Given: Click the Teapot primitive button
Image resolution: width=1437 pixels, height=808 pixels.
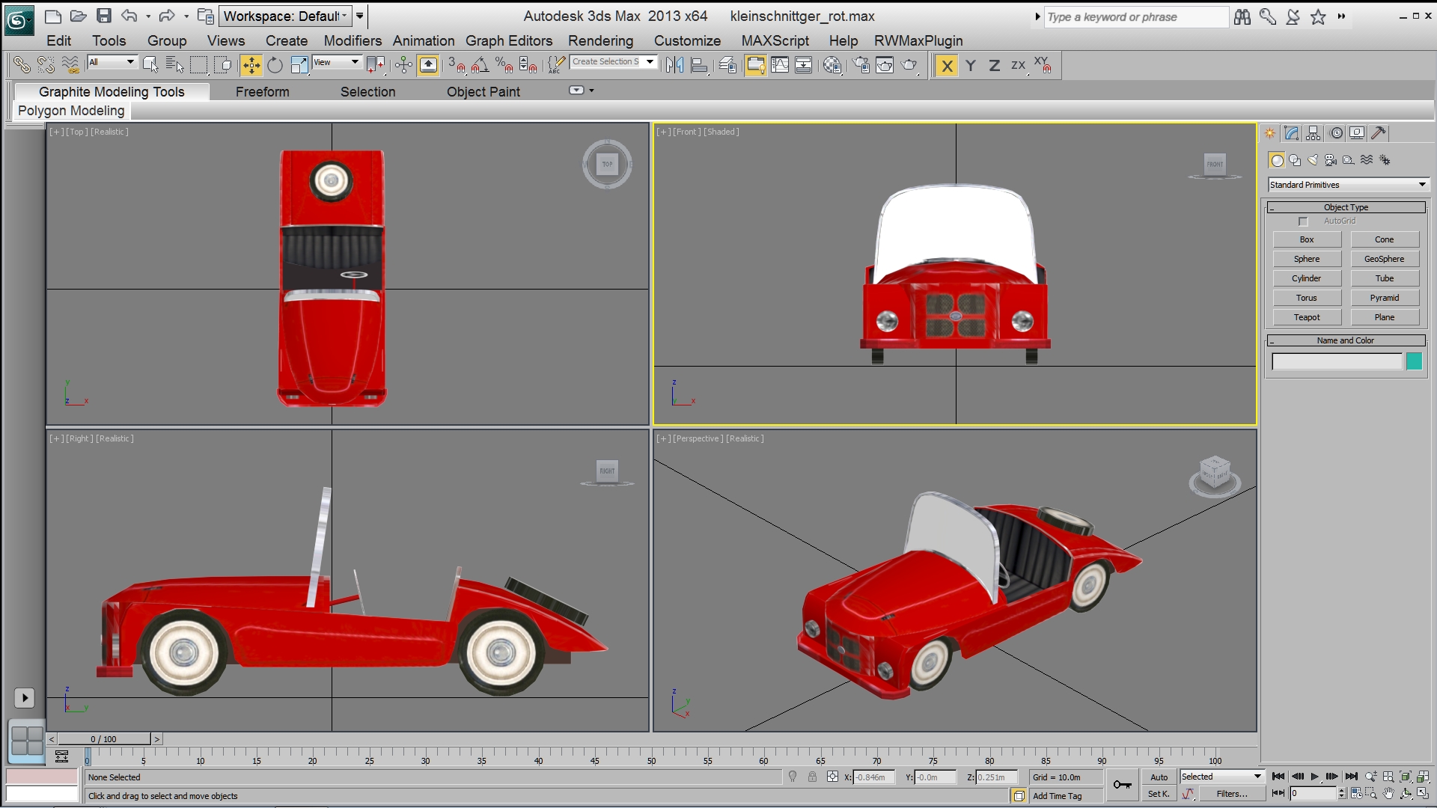Looking at the screenshot, I should click(1307, 317).
